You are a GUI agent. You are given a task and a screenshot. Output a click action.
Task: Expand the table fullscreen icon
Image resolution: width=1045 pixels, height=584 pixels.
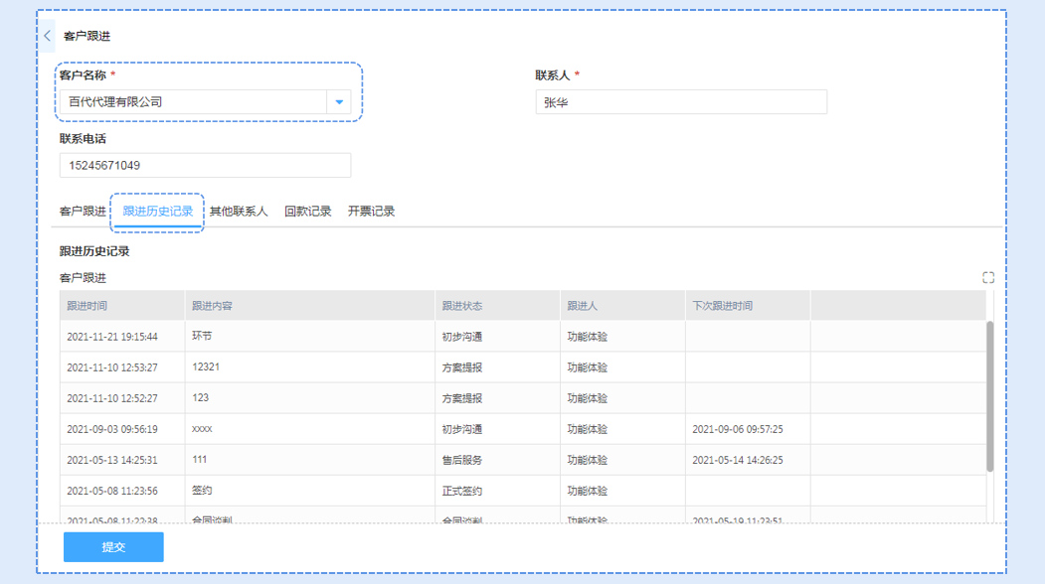point(987,278)
